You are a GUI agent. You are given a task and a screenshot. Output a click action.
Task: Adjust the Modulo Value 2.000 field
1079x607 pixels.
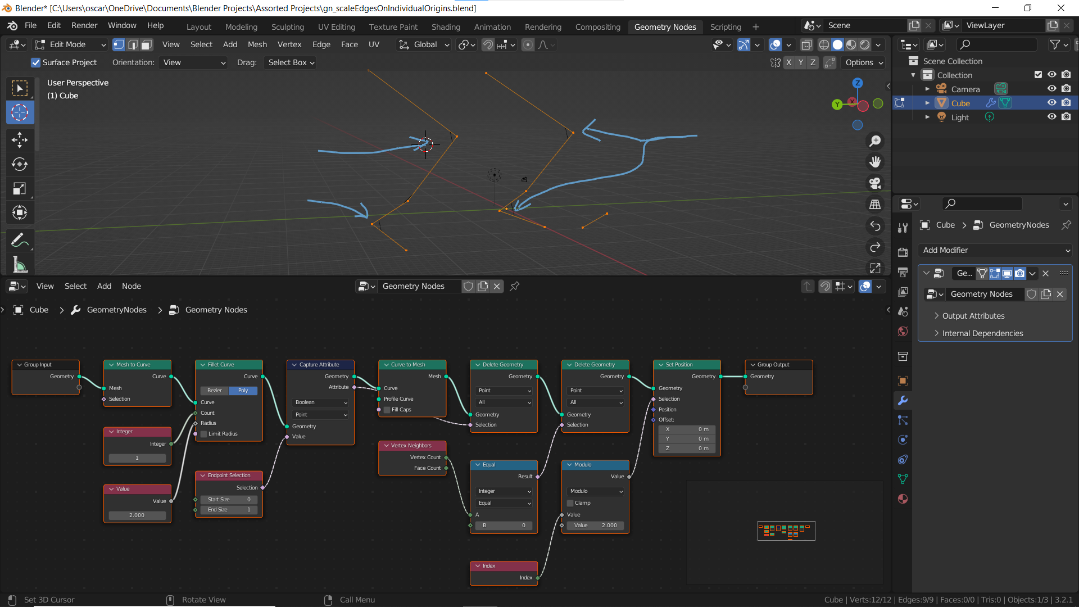(596, 526)
